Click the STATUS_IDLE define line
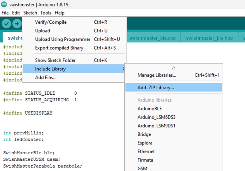The image size is (245, 171). pos(40,93)
